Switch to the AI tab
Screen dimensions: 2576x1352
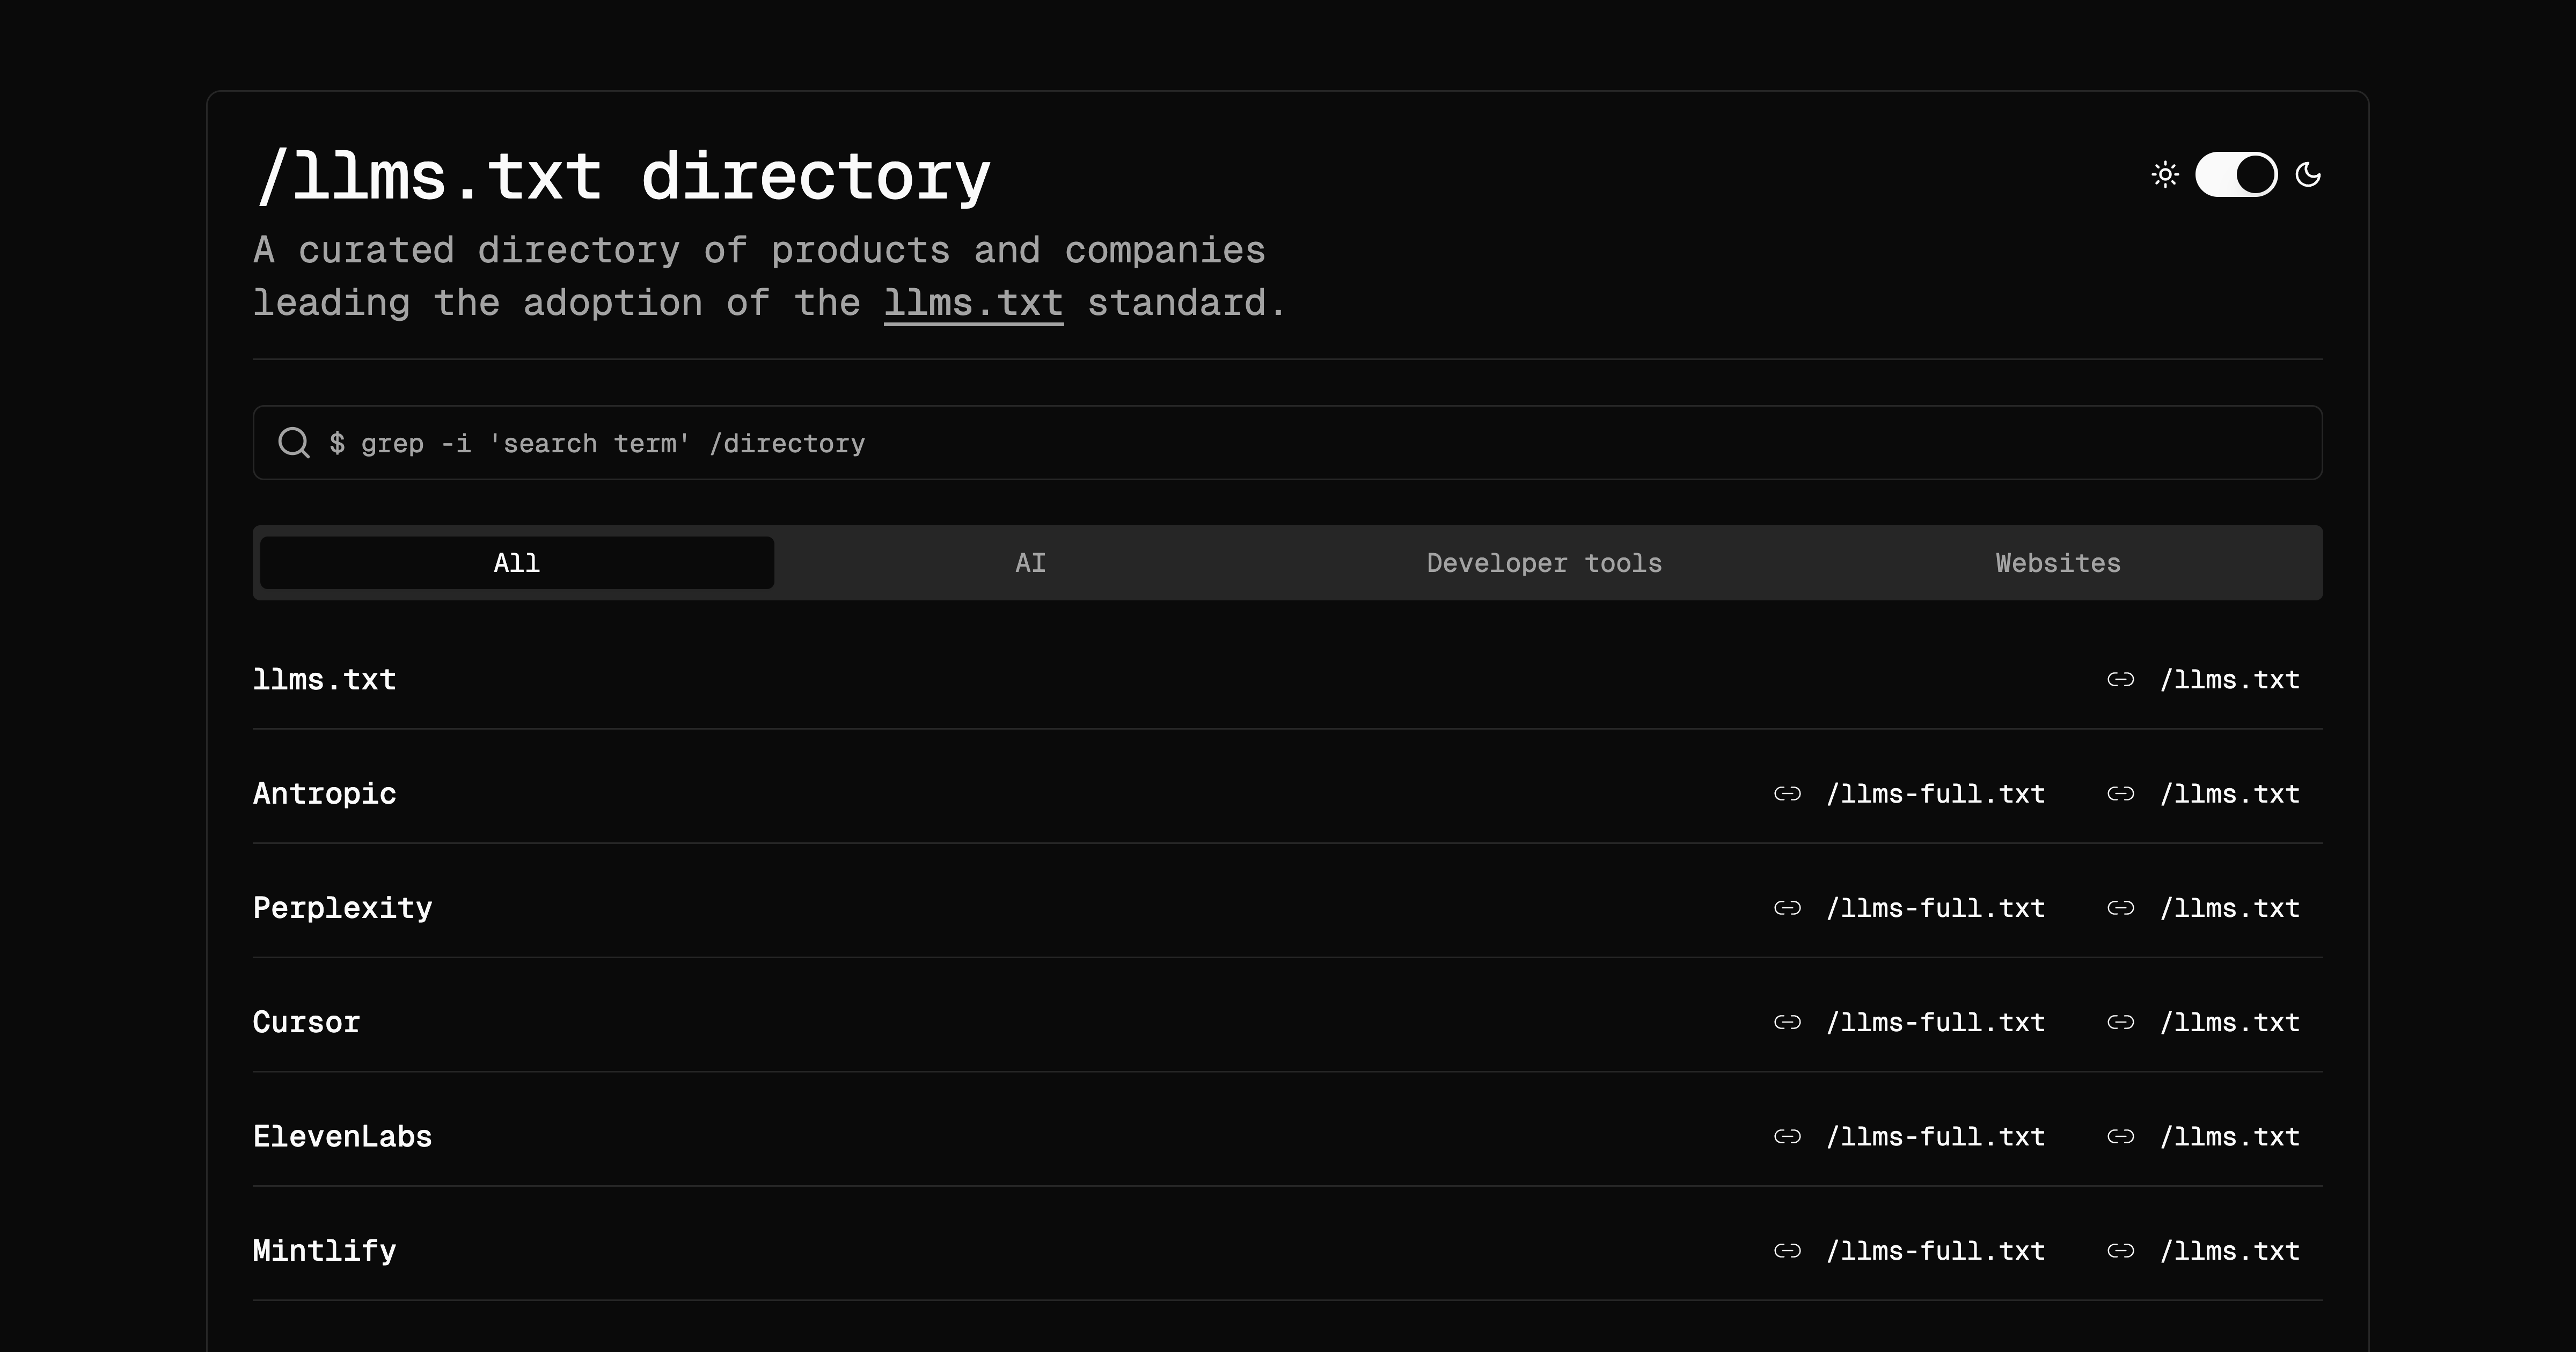tap(1031, 563)
